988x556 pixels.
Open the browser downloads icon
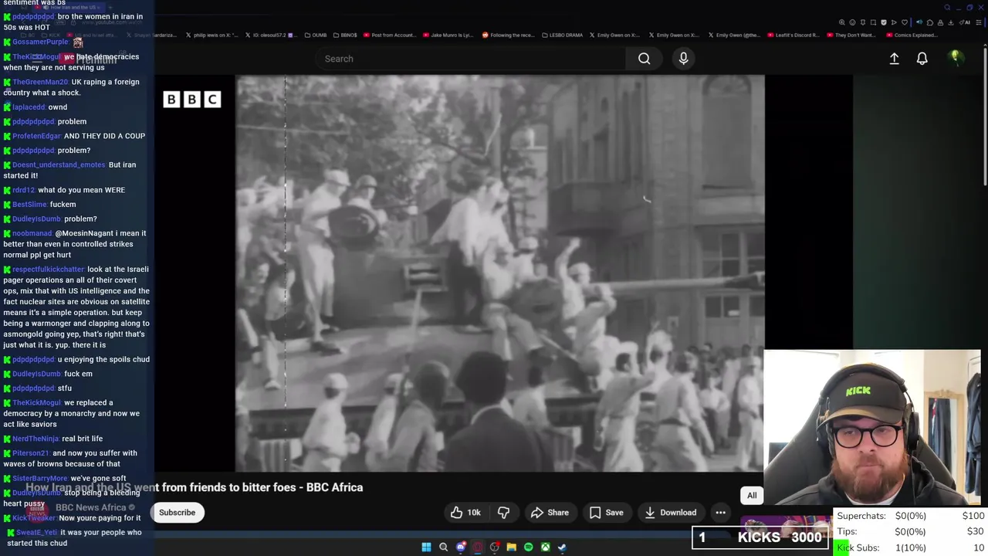click(x=950, y=22)
